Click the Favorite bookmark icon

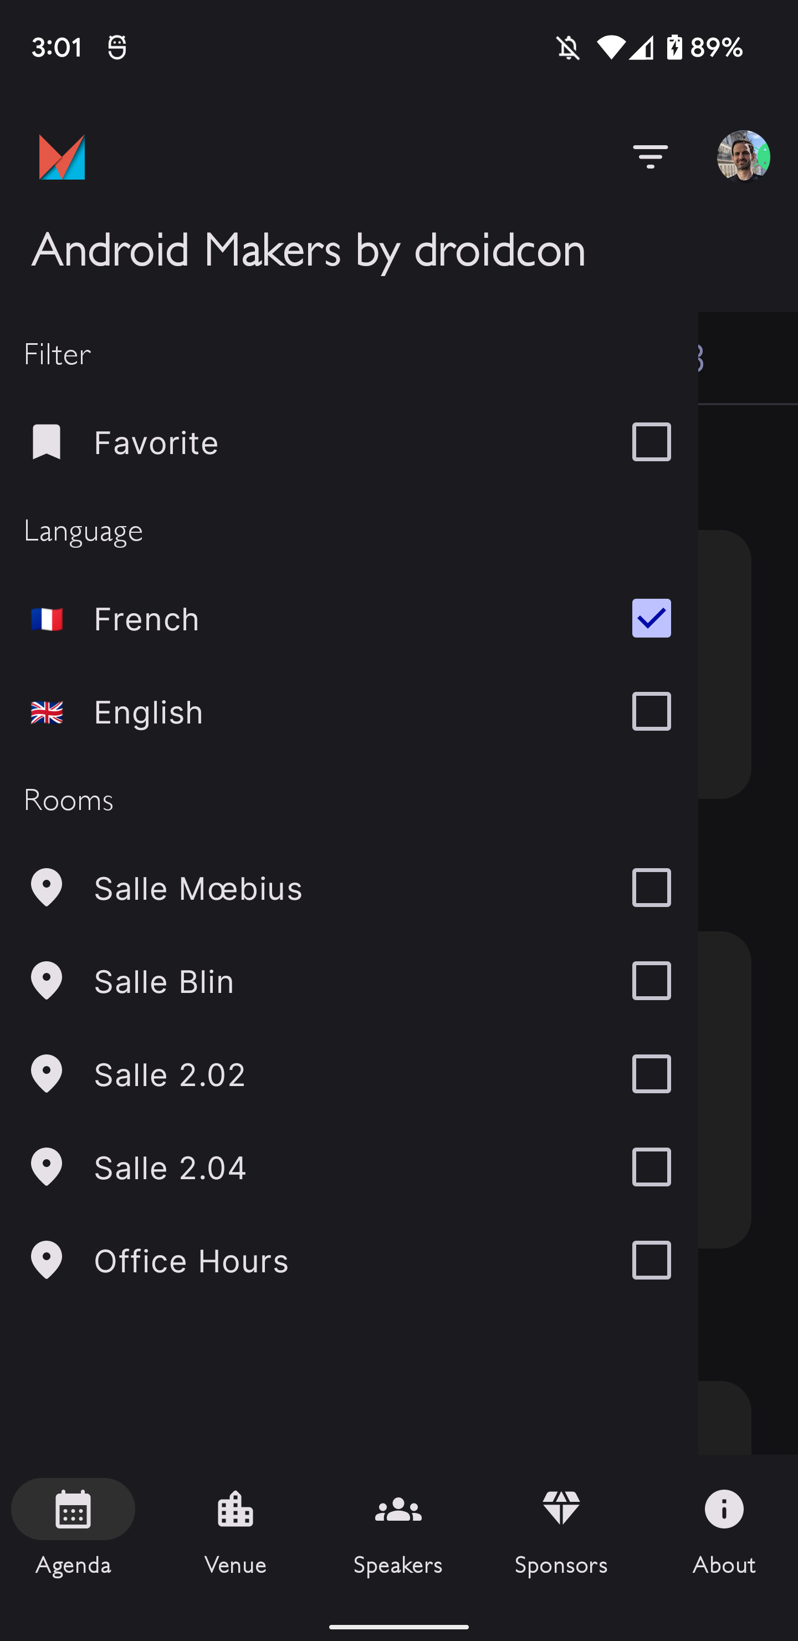(x=47, y=441)
